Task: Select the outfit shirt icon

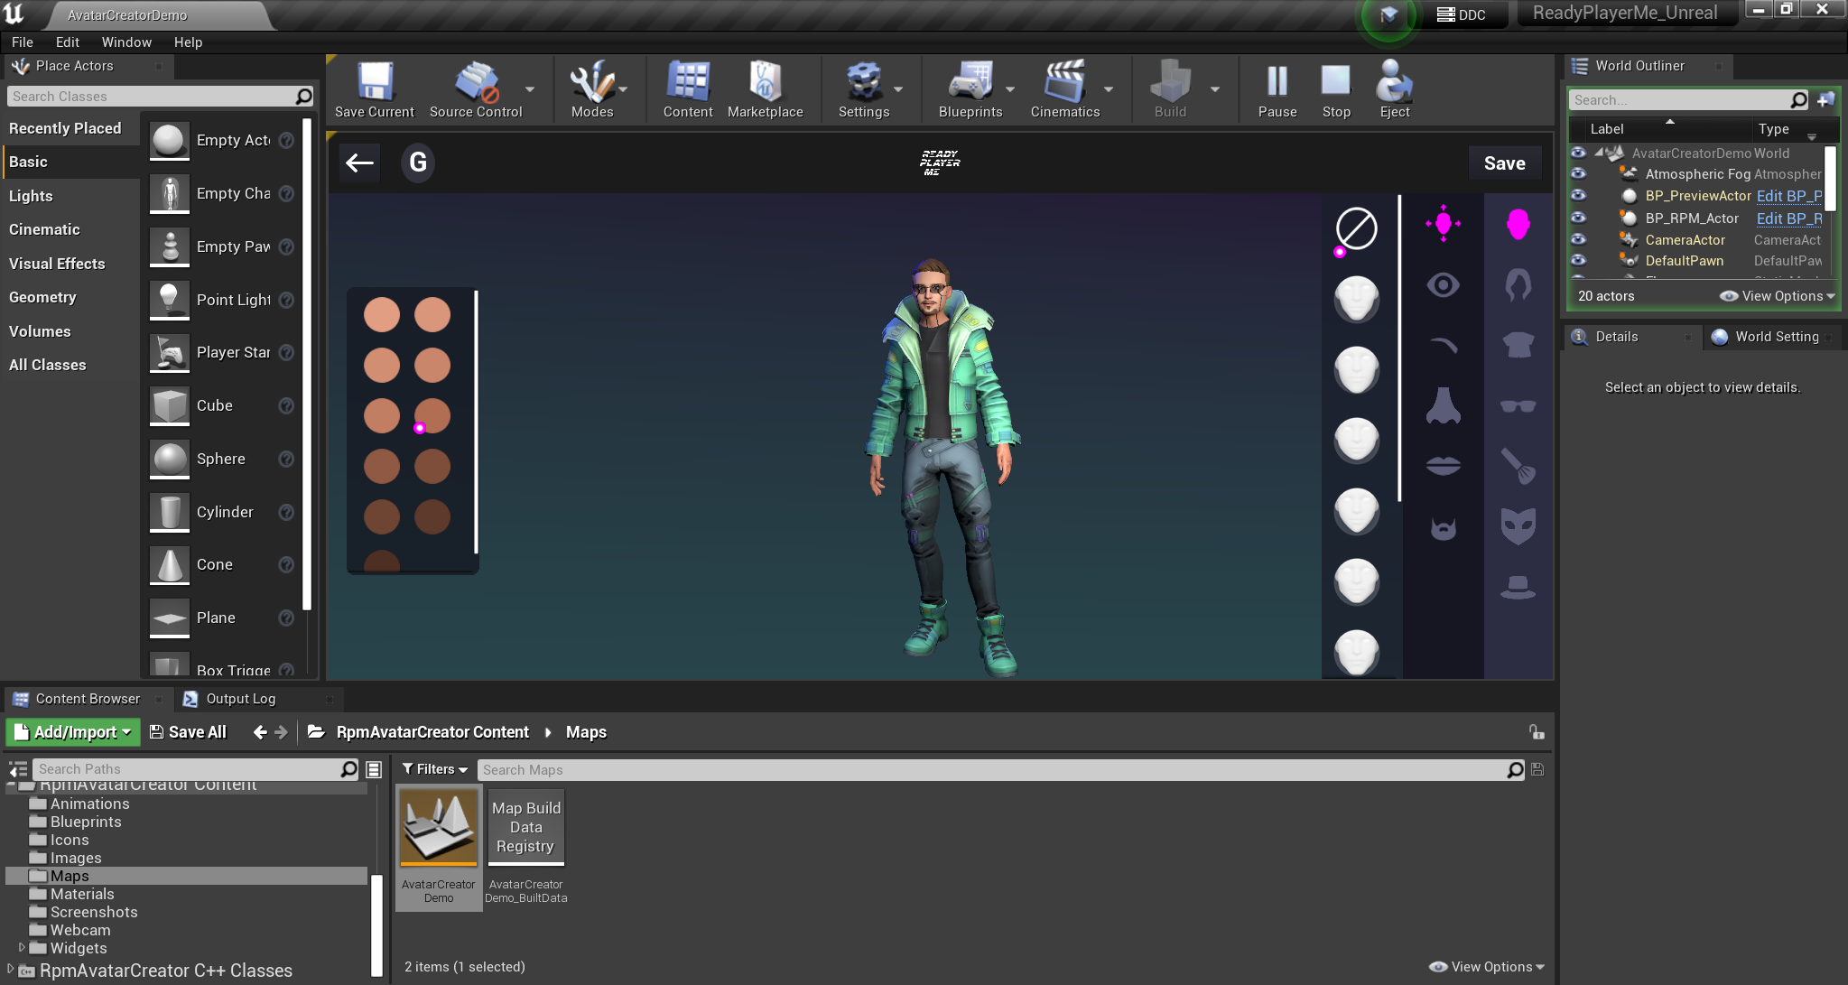Action: pos(1518,346)
